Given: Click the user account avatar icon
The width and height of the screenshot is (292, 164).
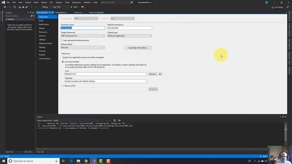Looking at the screenshot, I should click(266, 2).
